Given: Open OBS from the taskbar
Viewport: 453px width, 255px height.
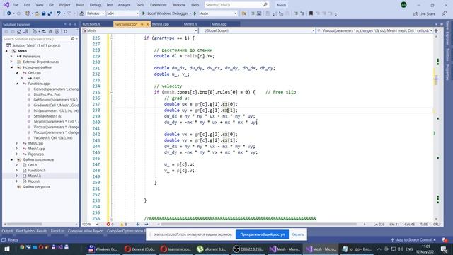Looking at the screenshot, I should coord(248,249).
